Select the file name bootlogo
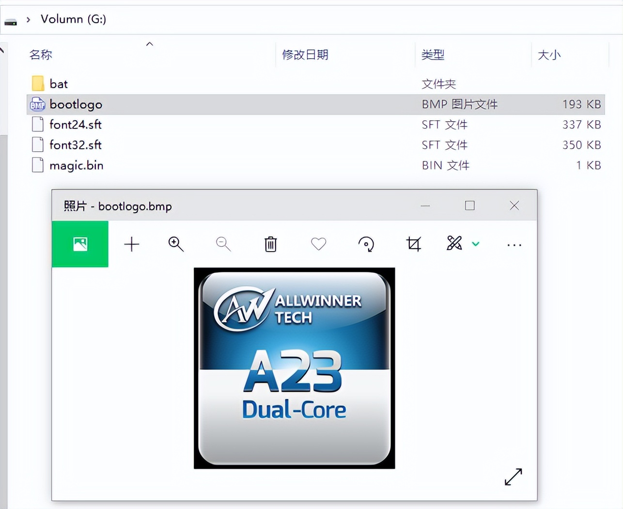This screenshot has width=623, height=509. coord(76,104)
